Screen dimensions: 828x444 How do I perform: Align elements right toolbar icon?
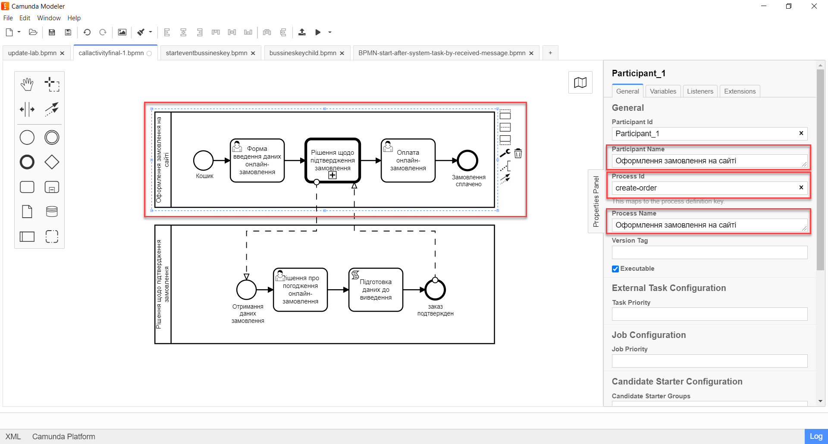point(200,32)
